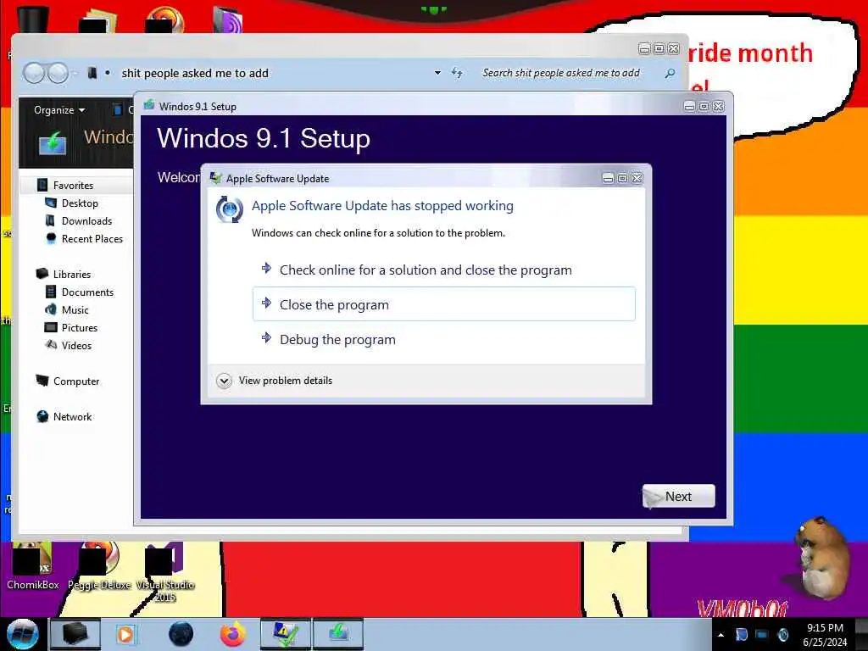
Task: Click the Apple Software Update title bar icon
Action: [215, 178]
